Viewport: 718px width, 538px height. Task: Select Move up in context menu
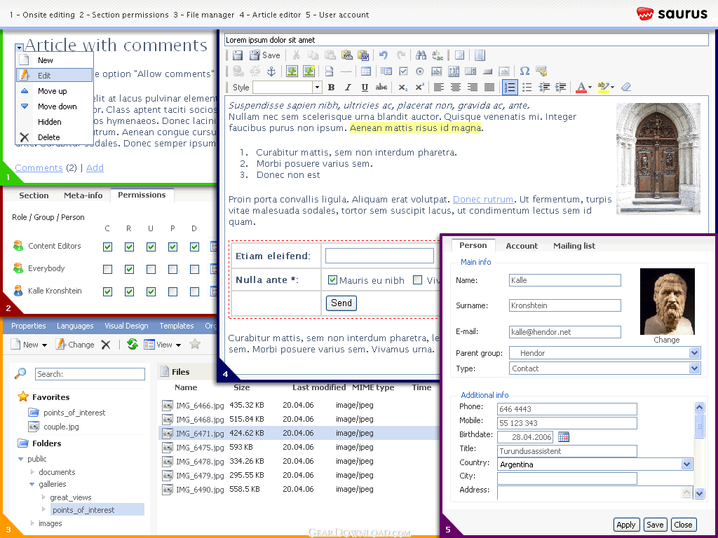click(x=55, y=91)
